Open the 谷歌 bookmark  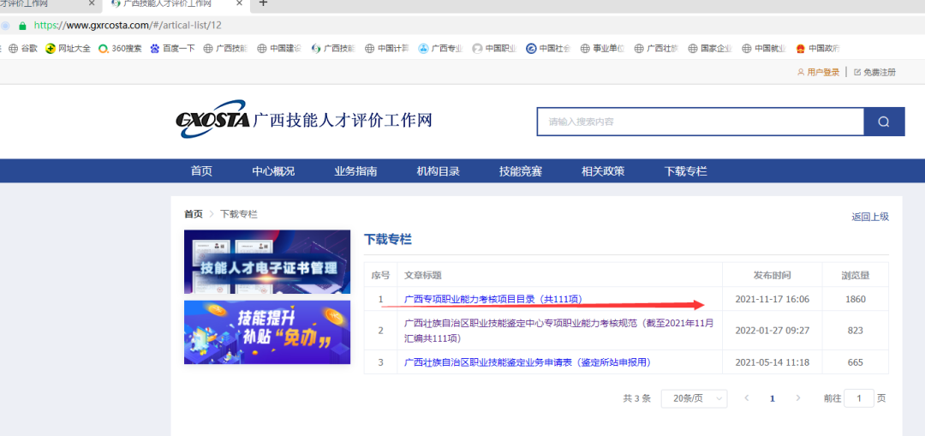pyautogui.click(x=23, y=49)
